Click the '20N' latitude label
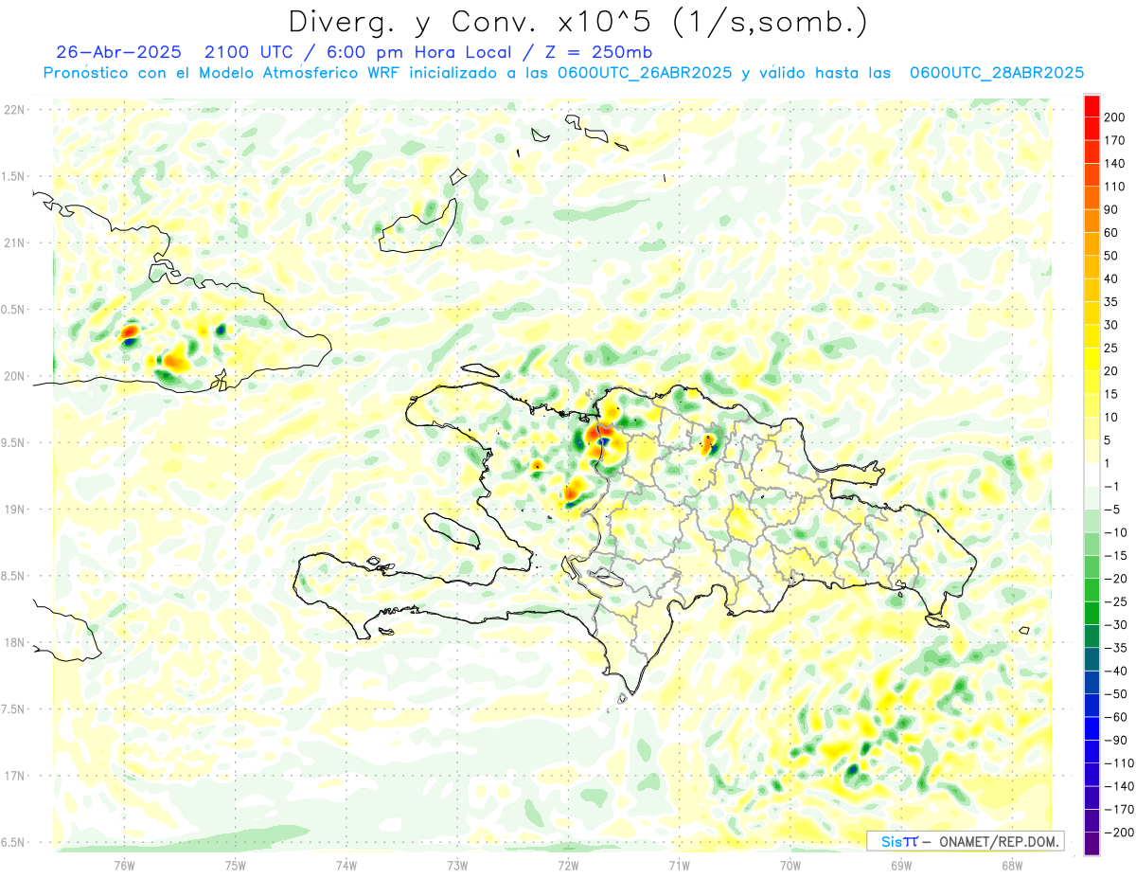1136x878 pixels. click(13, 376)
